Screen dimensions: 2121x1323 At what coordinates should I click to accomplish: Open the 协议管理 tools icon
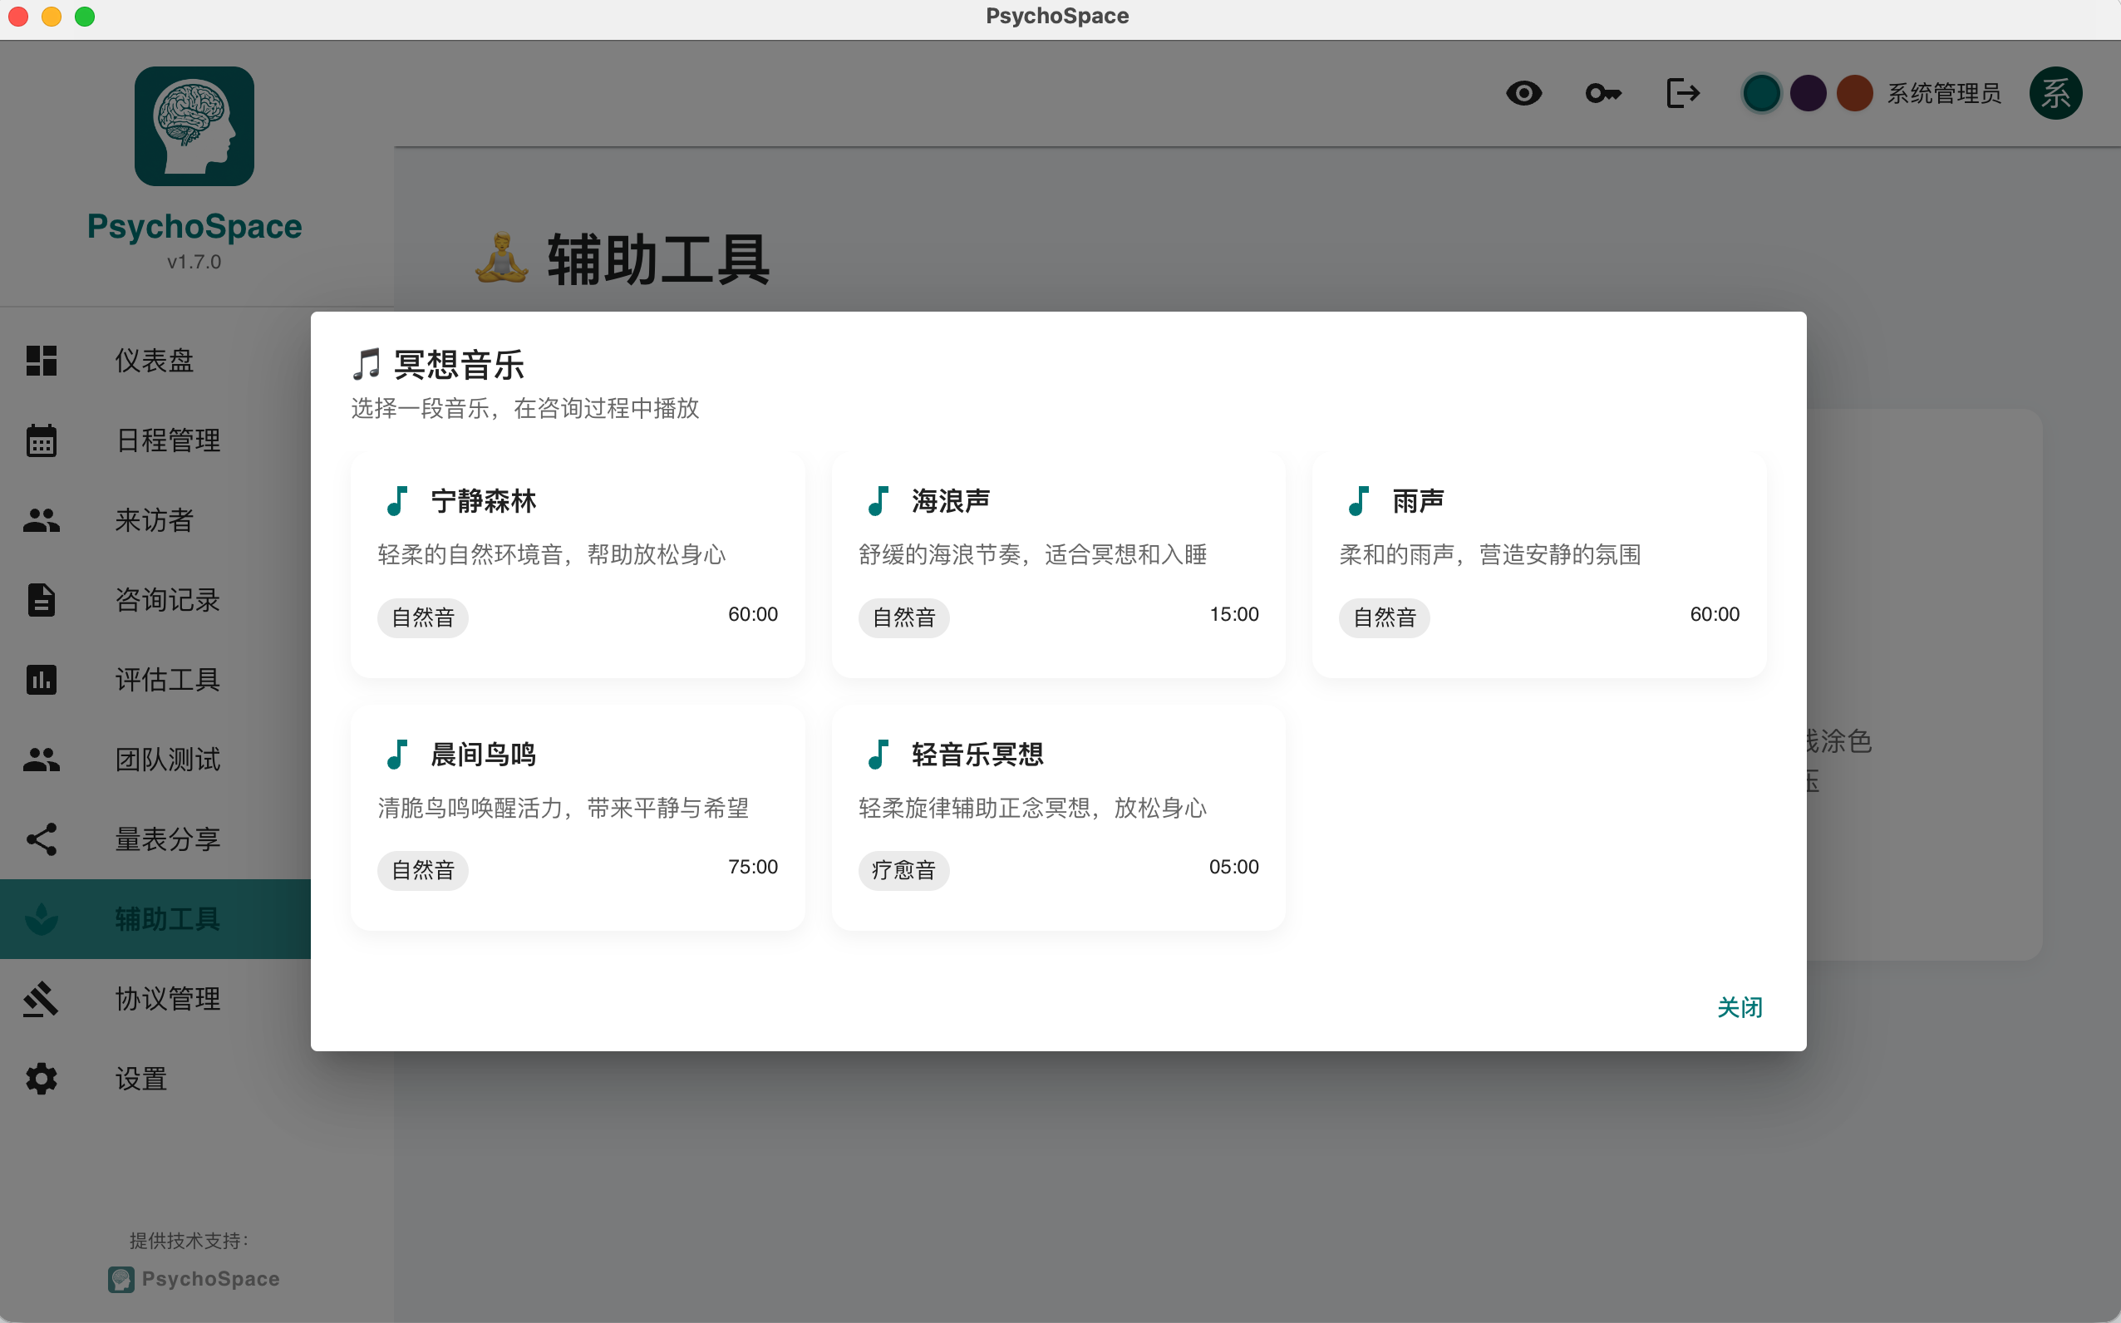click(x=41, y=998)
